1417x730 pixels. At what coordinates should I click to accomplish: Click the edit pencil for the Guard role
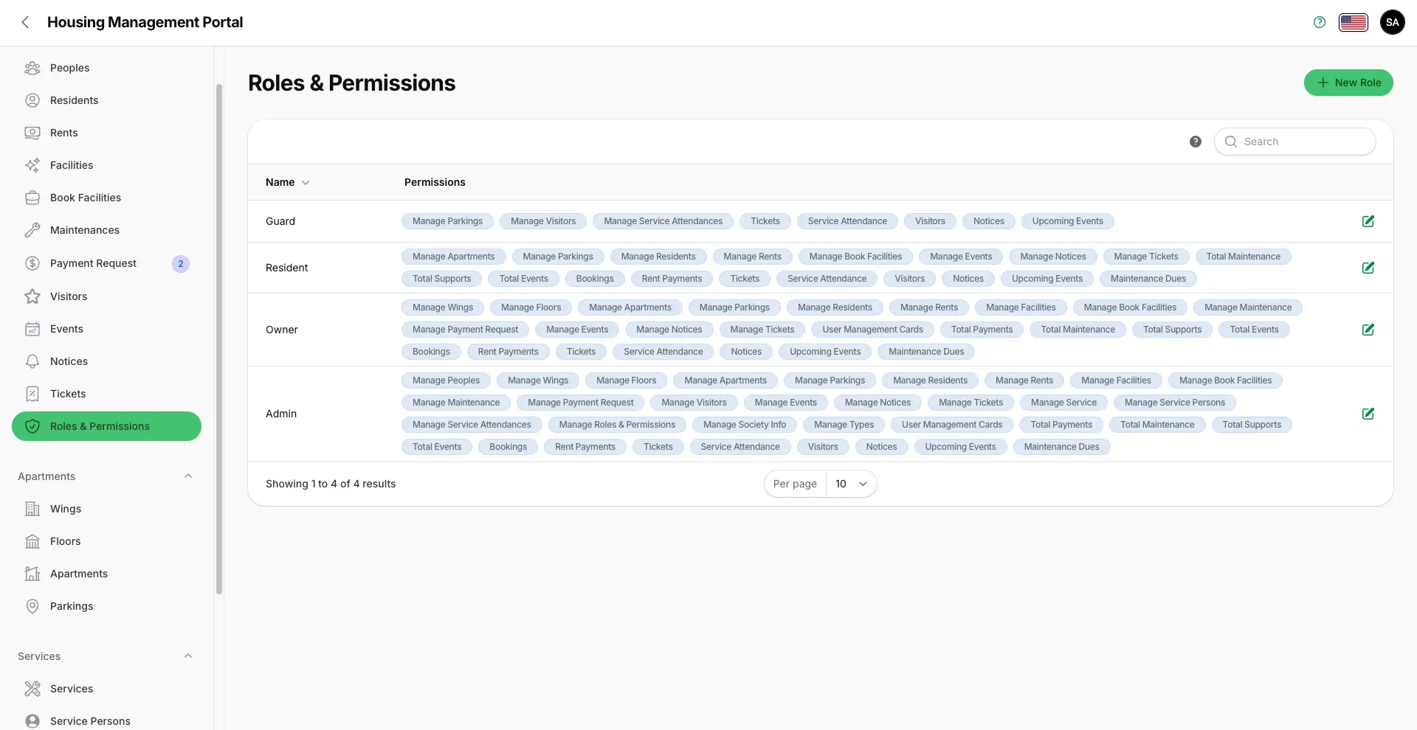[x=1368, y=220]
